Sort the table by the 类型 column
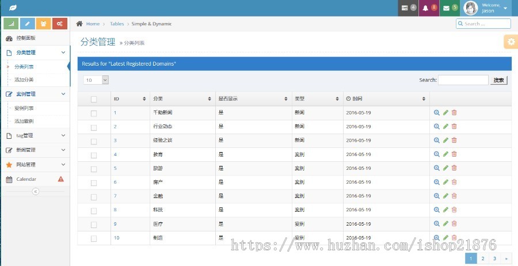 [x=318, y=99]
